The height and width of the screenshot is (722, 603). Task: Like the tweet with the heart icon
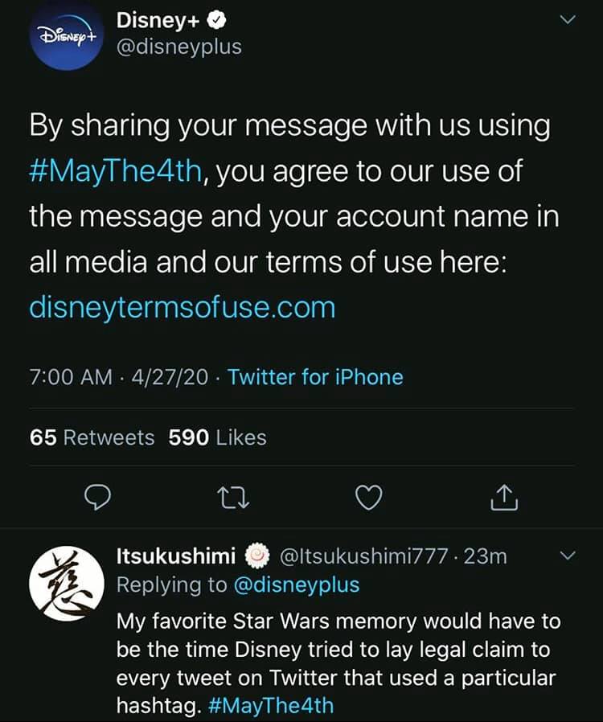(x=368, y=499)
